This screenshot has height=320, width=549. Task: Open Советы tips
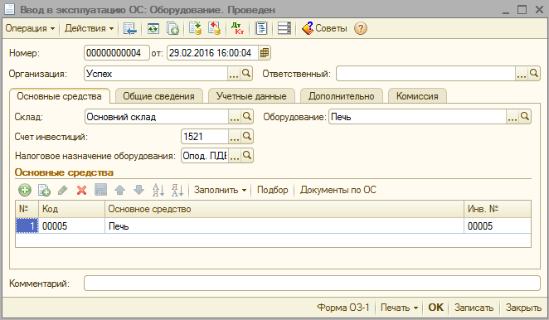pos(324,28)
